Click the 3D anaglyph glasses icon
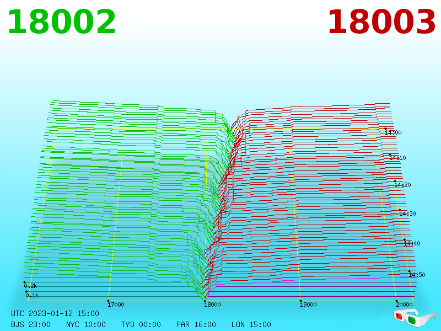 416,318
